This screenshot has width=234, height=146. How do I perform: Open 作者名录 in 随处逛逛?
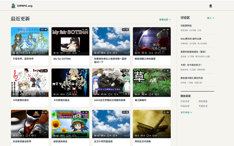(185, 101)
